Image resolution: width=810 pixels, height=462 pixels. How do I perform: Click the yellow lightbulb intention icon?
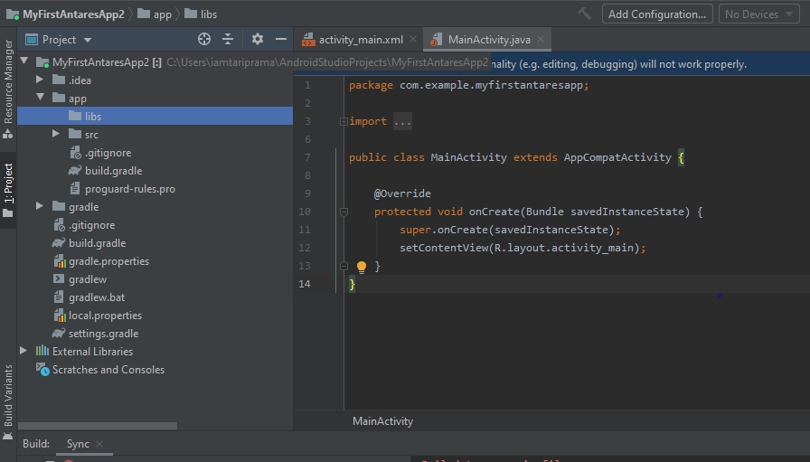click(x=362, y=267)
